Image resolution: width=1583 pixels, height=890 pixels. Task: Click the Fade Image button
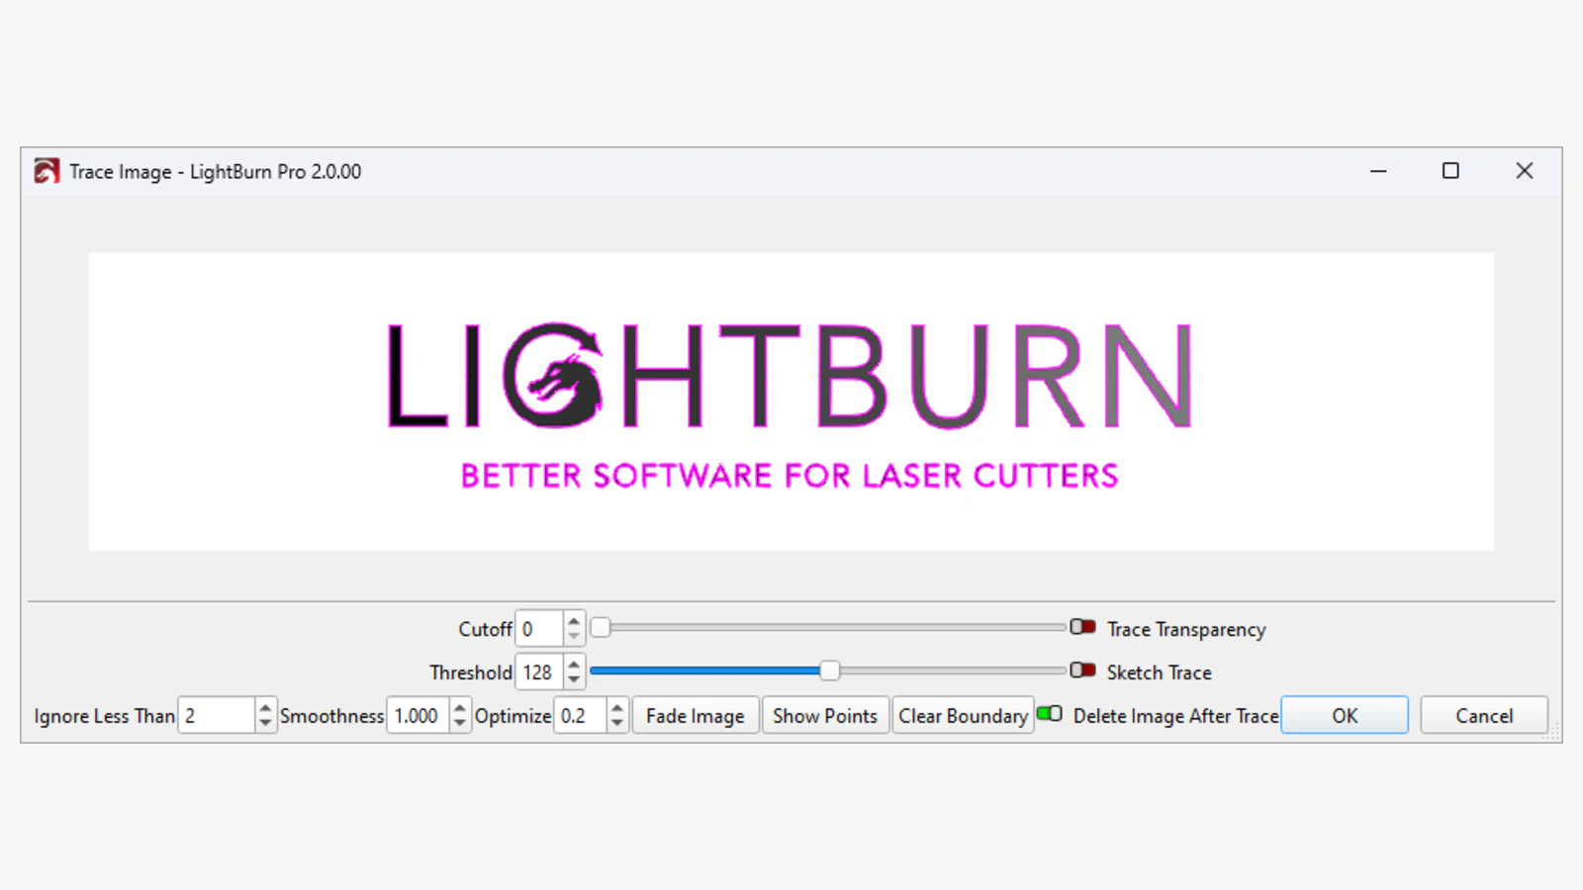pyautogui.click(x=696, y=716)
